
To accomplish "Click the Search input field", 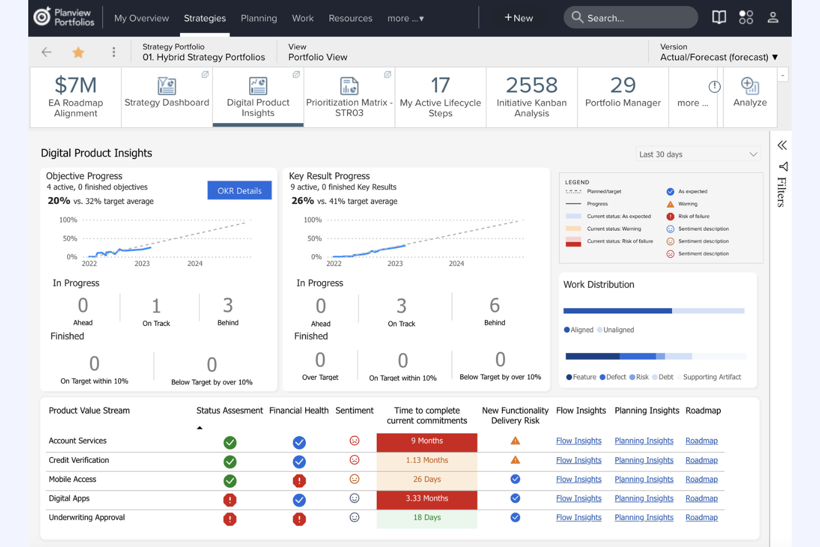I will click(x=631, y=18).
